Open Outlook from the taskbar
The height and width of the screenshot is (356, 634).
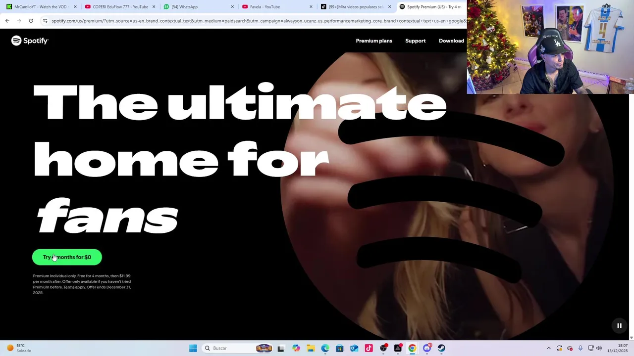(354, 348)
